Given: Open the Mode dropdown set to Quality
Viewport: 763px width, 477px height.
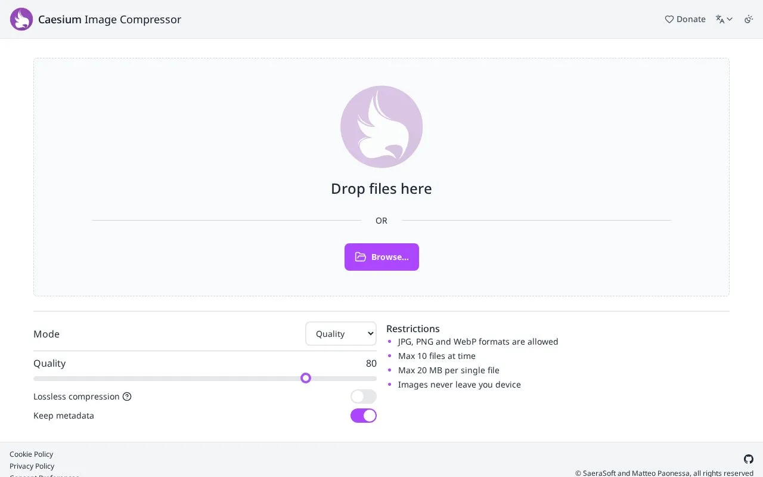Looking at the screenshot, I should click(x=341, y=334).
